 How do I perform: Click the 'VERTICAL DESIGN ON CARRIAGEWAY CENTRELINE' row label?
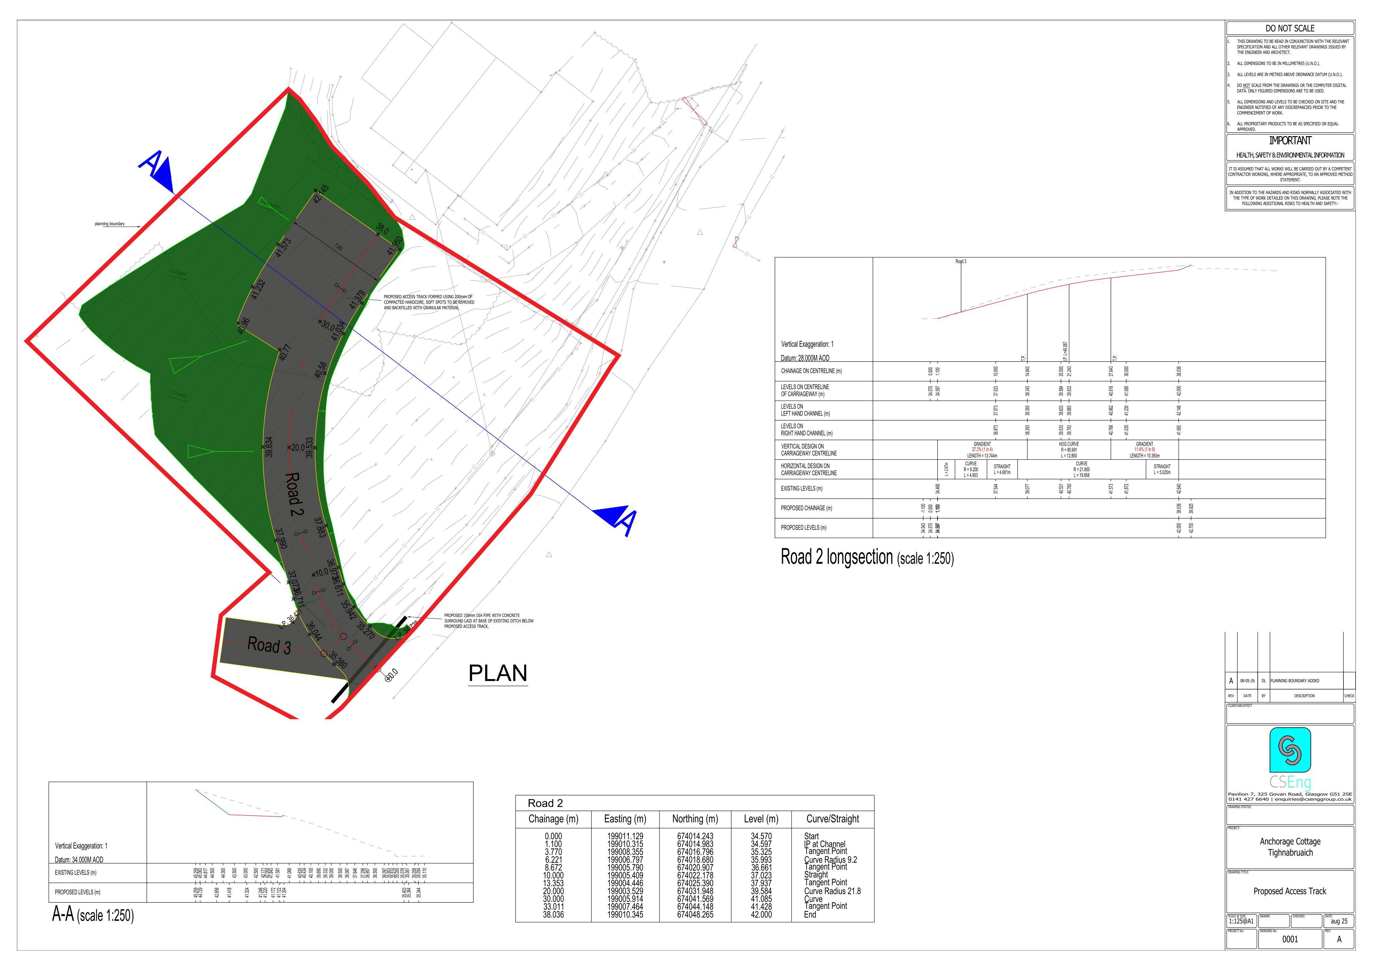[x=809, y=450]
